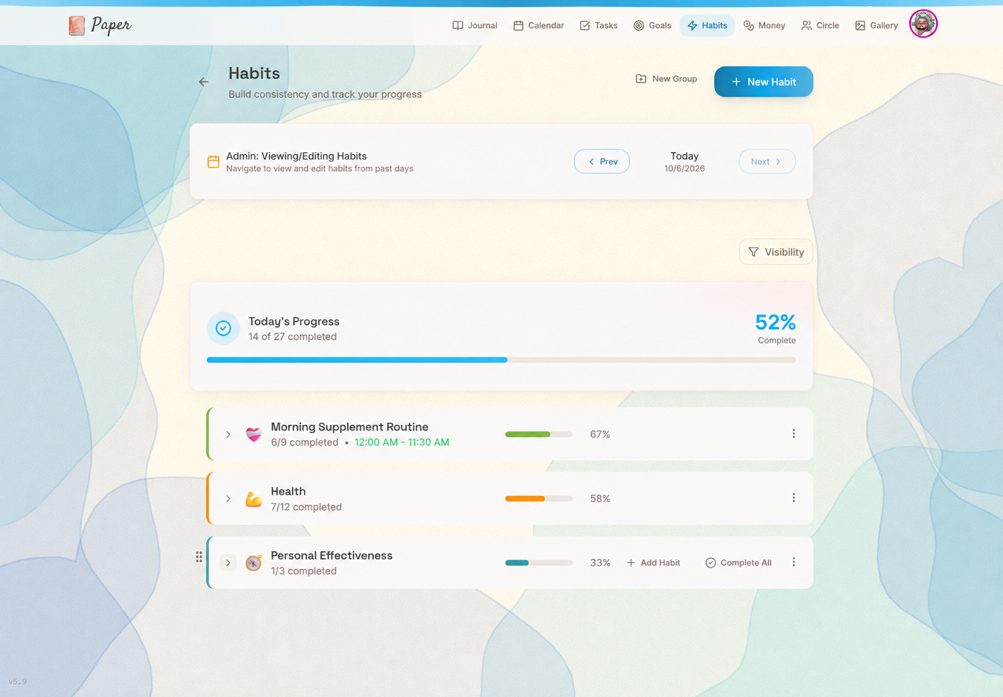Select the Habits tab
Screen dimensions: 1003x697
pyautogui.click(x=707, y=25)
